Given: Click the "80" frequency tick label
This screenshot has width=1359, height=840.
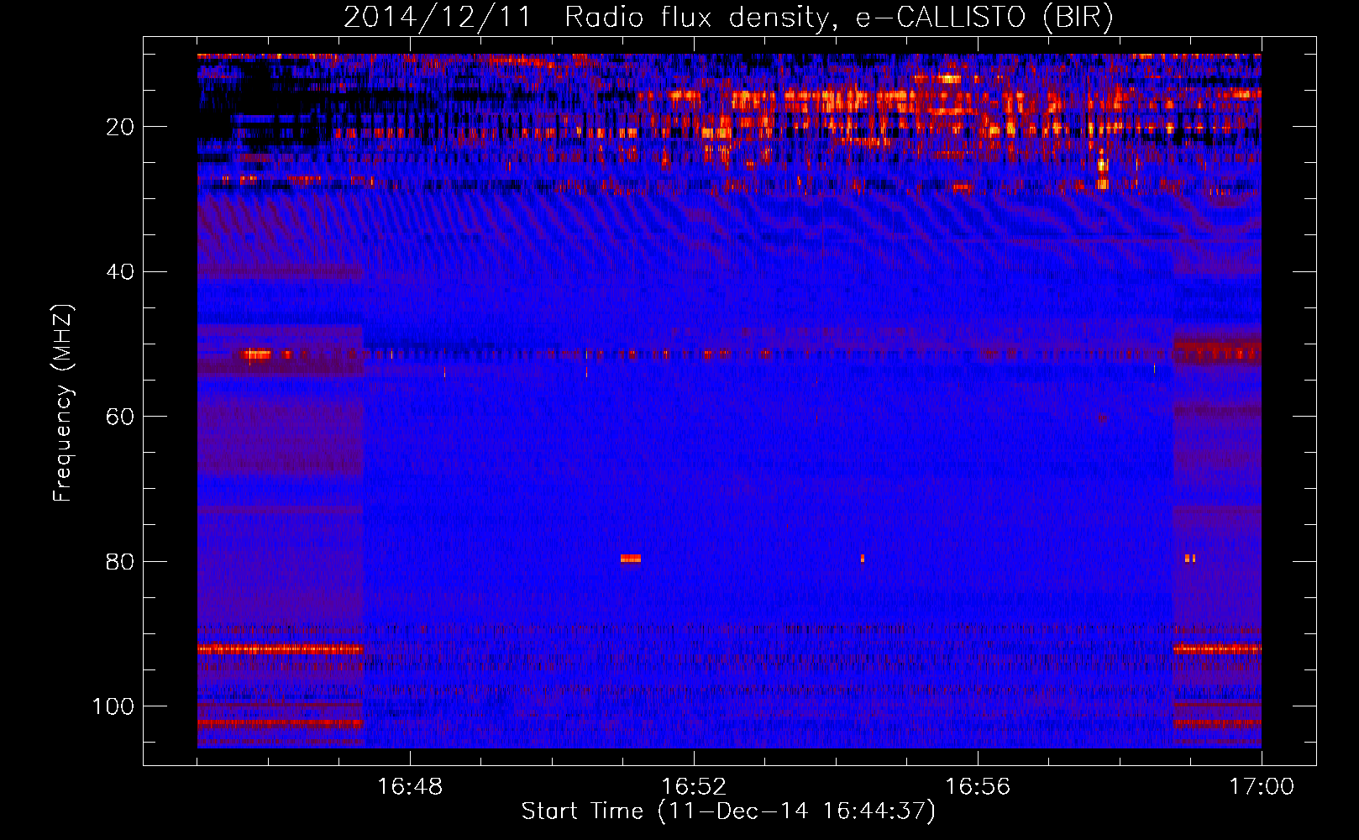Looking at the screenshot, I should point(121,561).
